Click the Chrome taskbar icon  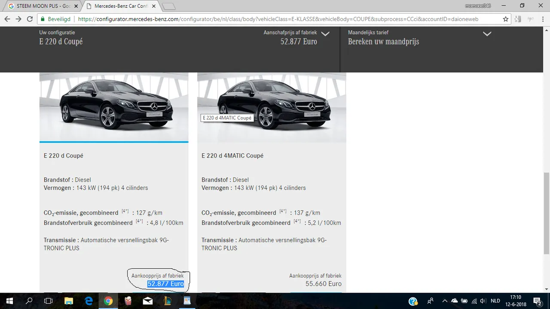(108, 301)
